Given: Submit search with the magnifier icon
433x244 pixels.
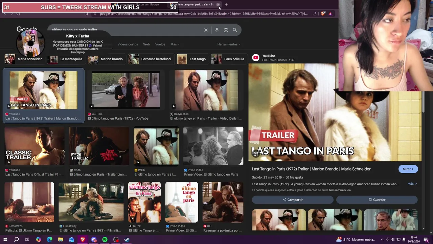Looking at the screenshot, I should click(235, 30).
